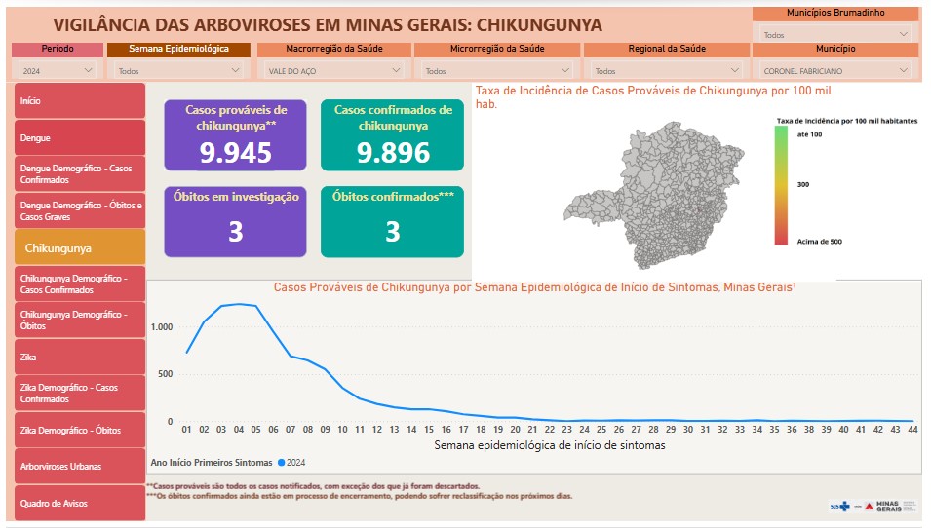This screenshot has height=528, width=931.
Task: Click the incidence rate color gradient legend
Action: (782, 185)
